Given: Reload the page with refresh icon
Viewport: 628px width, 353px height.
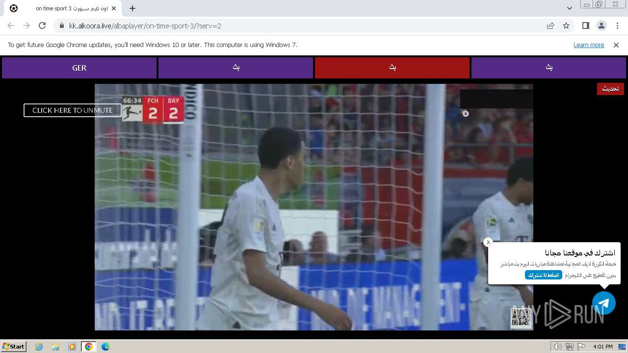Looking at the screenshot, I should click(x=42, y=25).
